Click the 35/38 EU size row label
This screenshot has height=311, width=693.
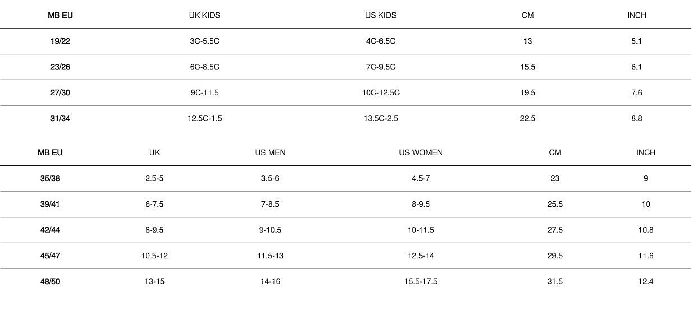click(50, 178)
